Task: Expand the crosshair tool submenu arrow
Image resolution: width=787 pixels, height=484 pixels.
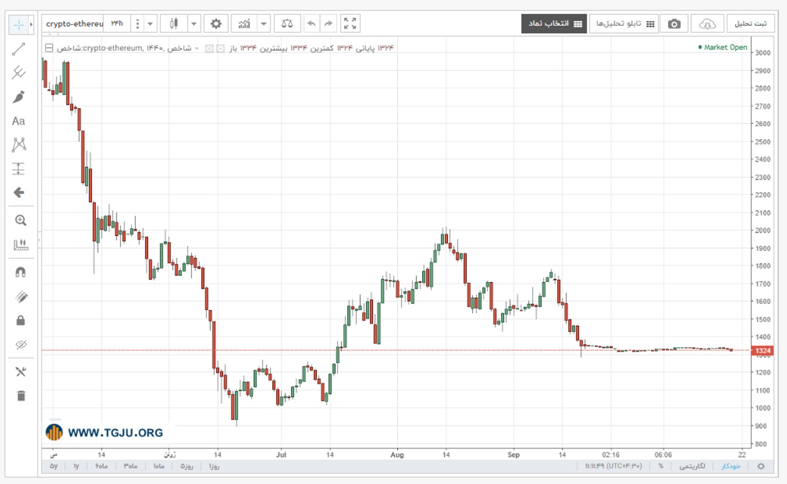Action: pos(31,24)
